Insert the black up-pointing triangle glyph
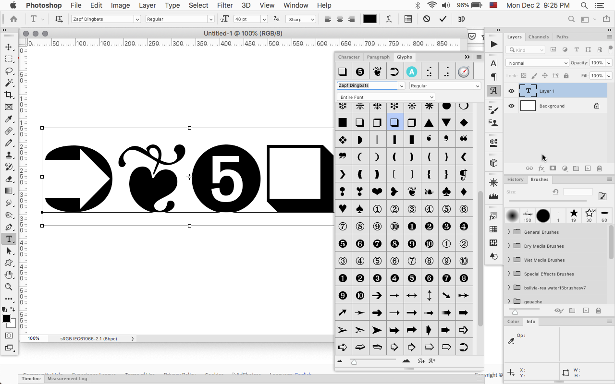This screenshot has height=384, width=615. (429, 123)
